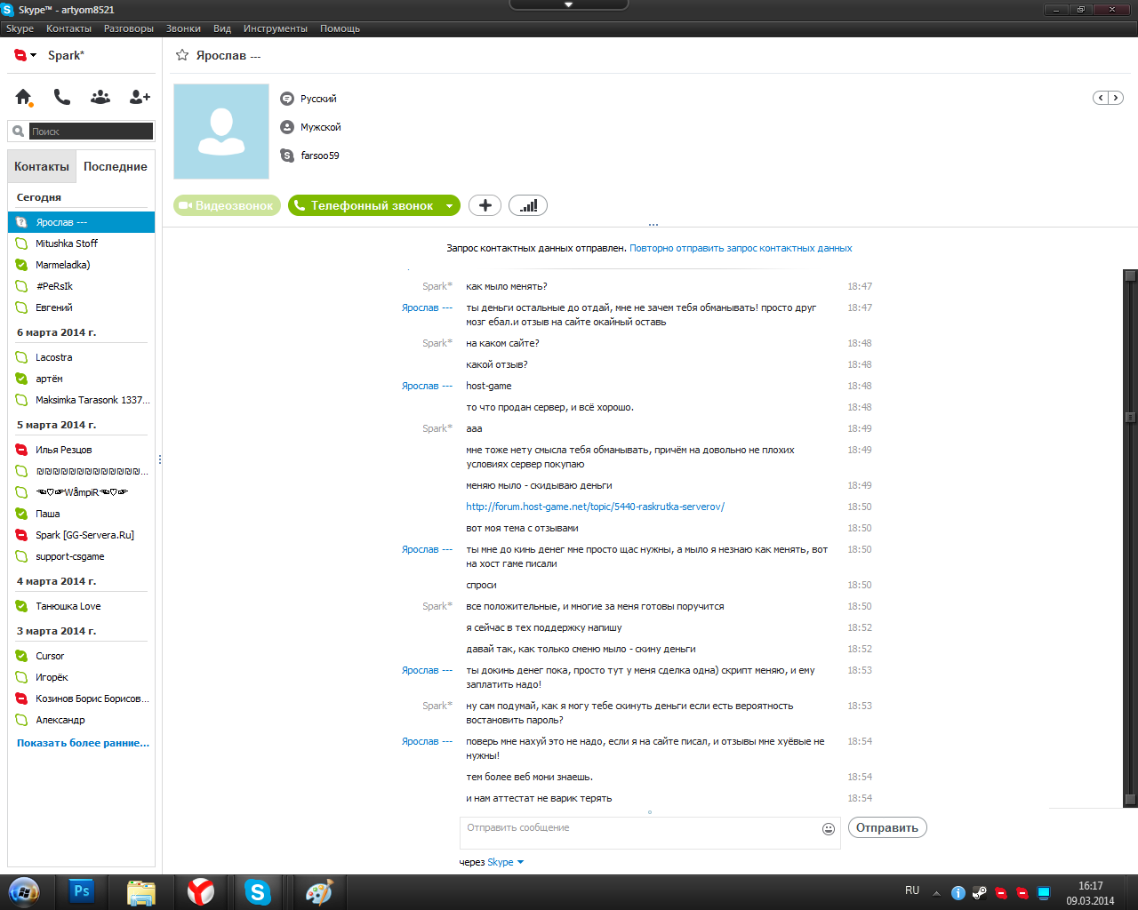Select contact Козинов Борис Борисов
The image size is (1138, 910).
(81, 698)
